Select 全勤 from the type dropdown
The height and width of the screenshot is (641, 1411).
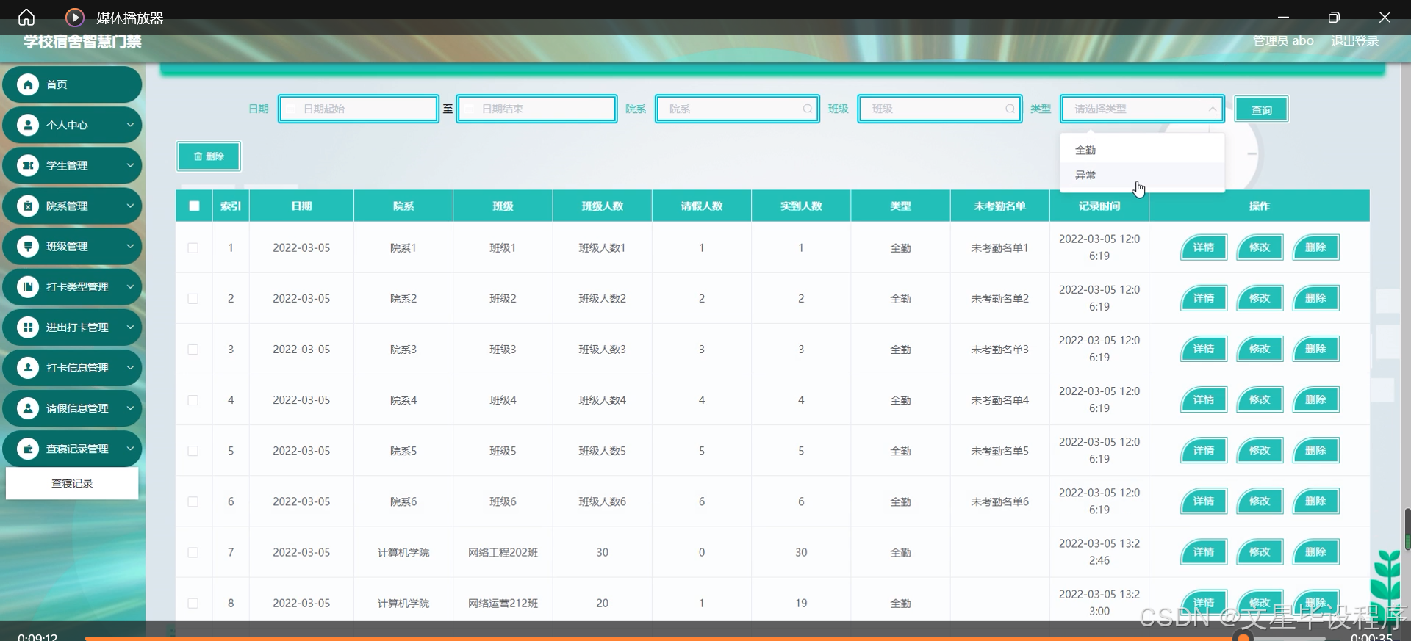pos(1143,150)
